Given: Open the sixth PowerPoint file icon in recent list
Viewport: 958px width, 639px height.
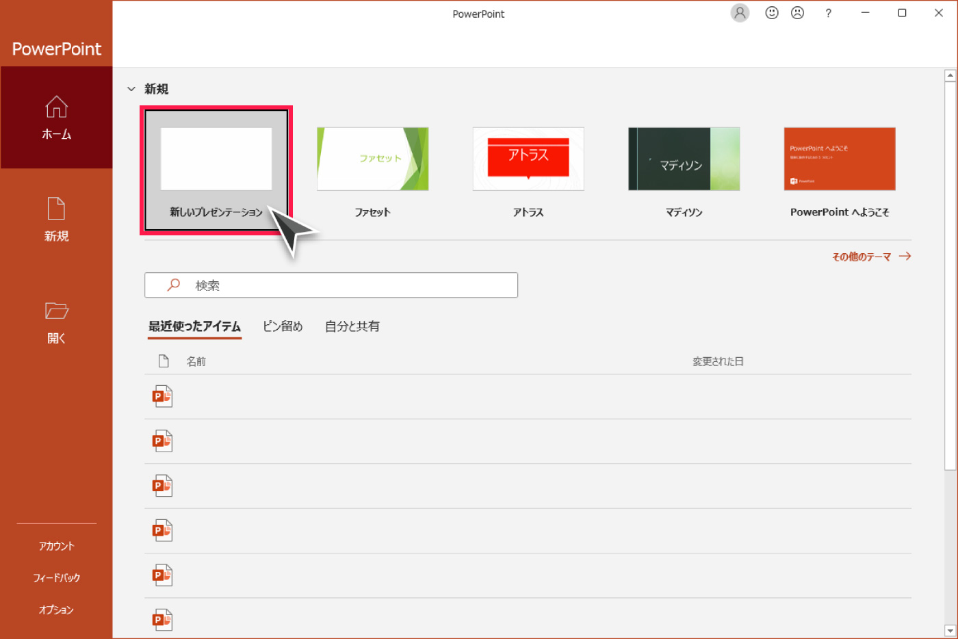Looking at the screenshot, I should (162, 620).
